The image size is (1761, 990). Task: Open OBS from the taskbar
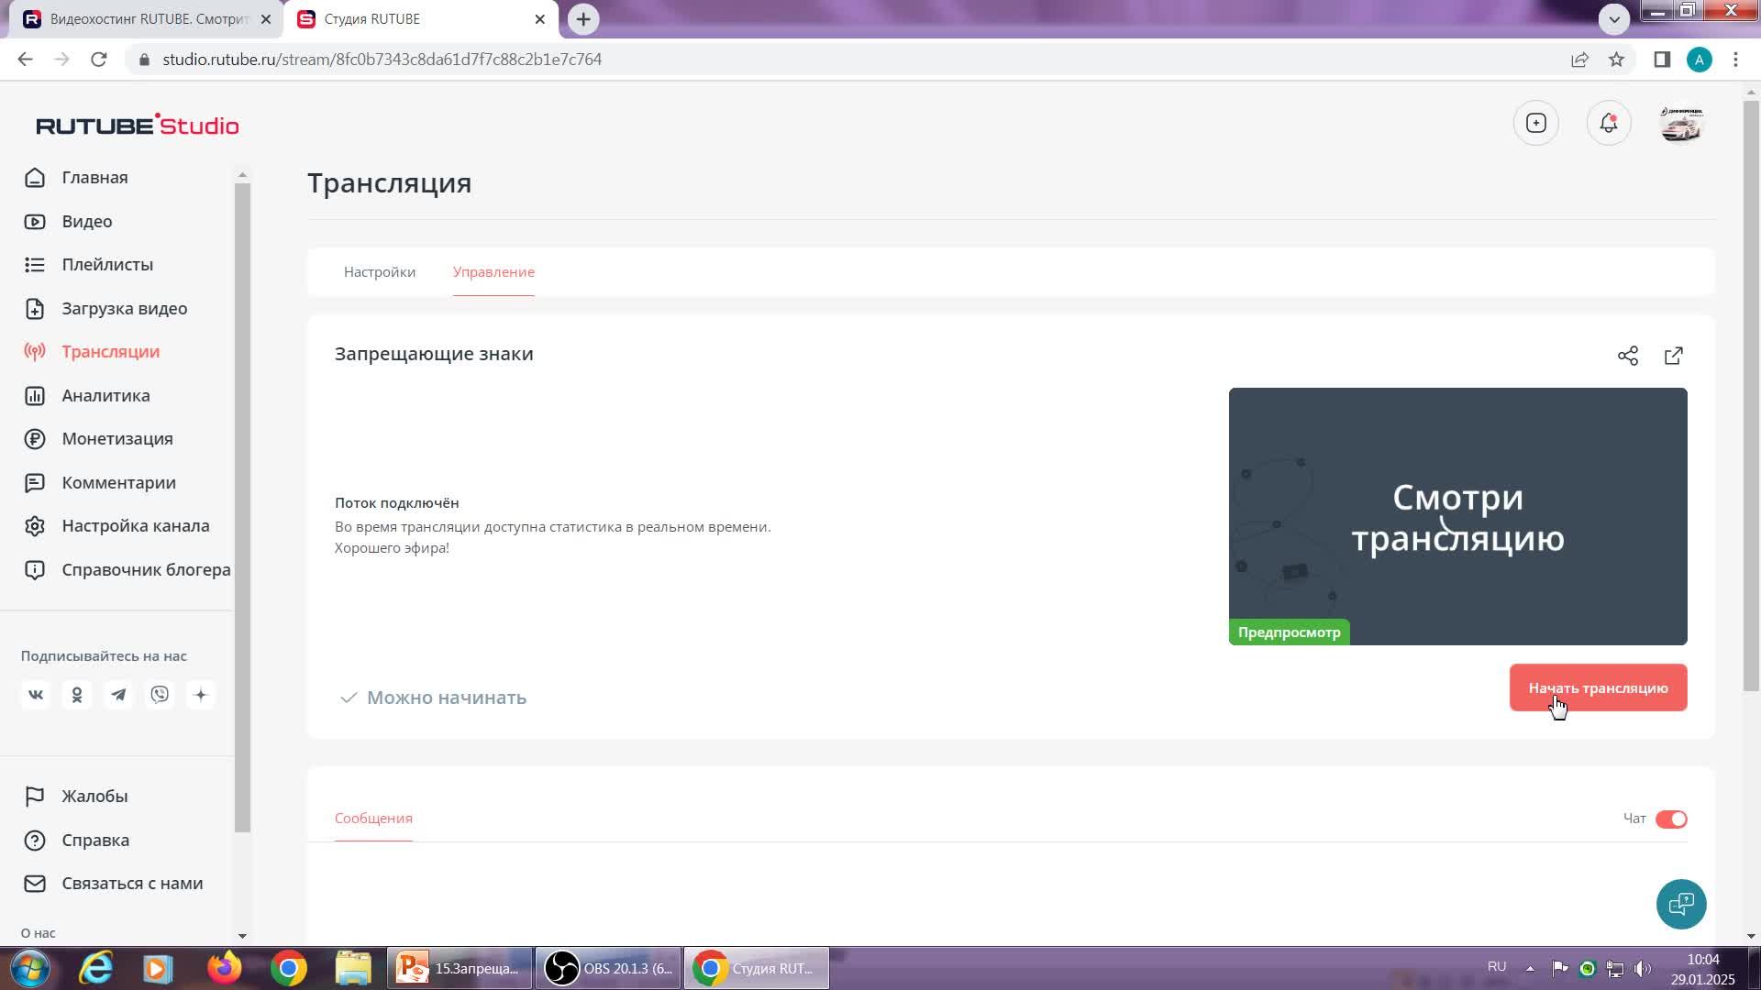pos(609,969)
